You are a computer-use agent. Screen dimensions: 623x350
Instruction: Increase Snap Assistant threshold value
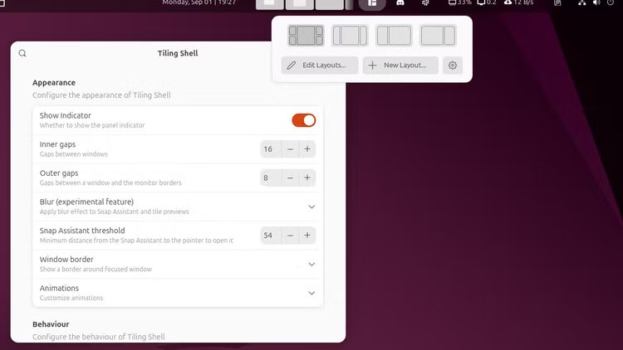(307, 236)
